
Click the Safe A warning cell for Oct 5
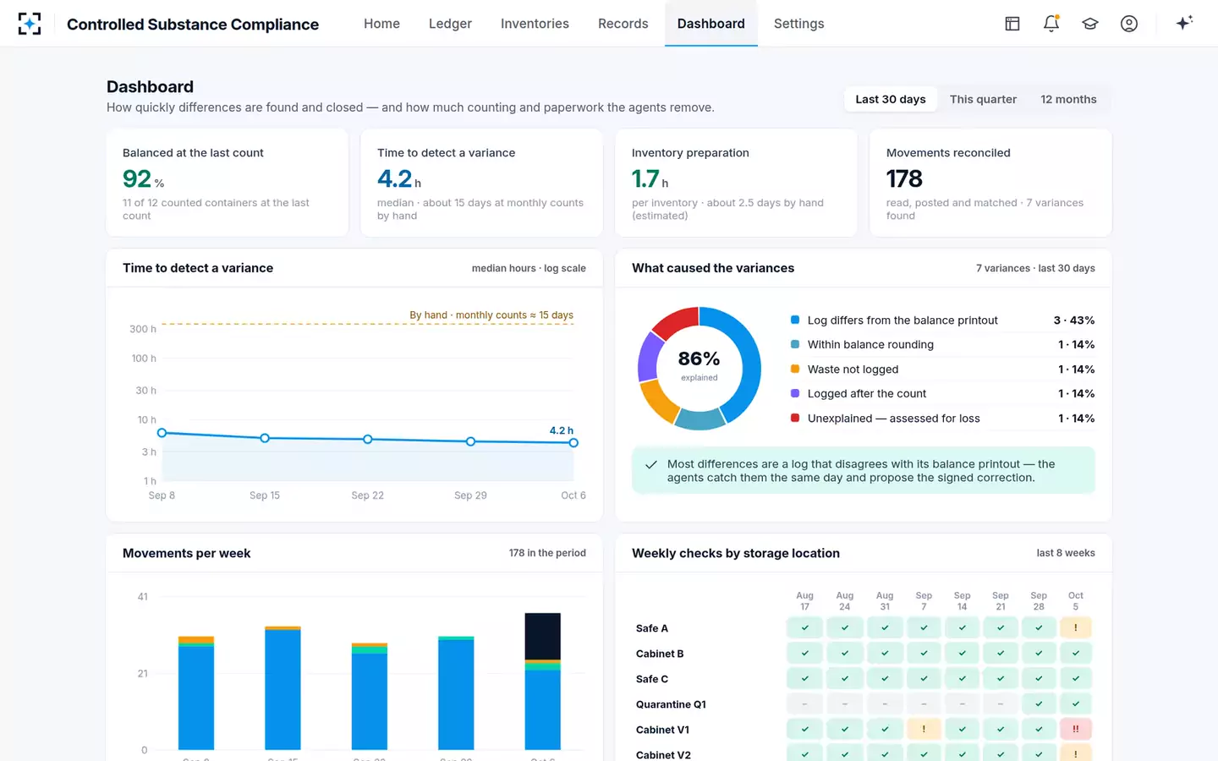coord(1076,627)
